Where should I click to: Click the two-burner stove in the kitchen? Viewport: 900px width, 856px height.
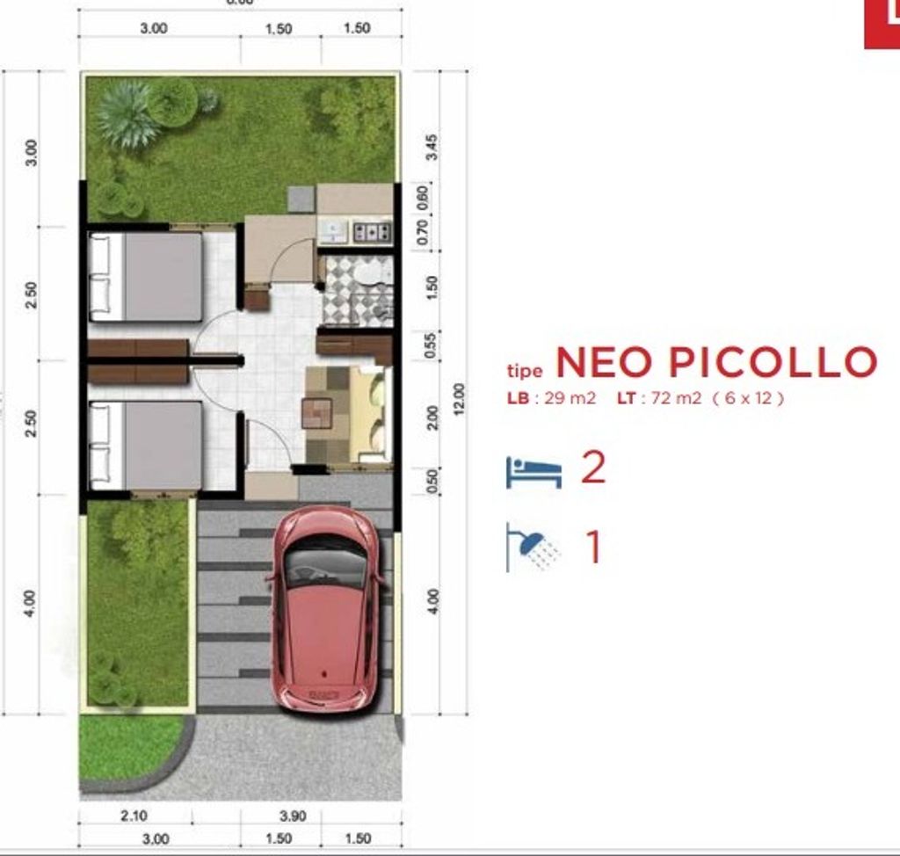point(372,232)
